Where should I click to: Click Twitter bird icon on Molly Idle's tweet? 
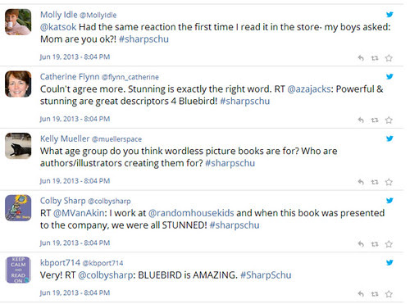(x=389, y=14)
